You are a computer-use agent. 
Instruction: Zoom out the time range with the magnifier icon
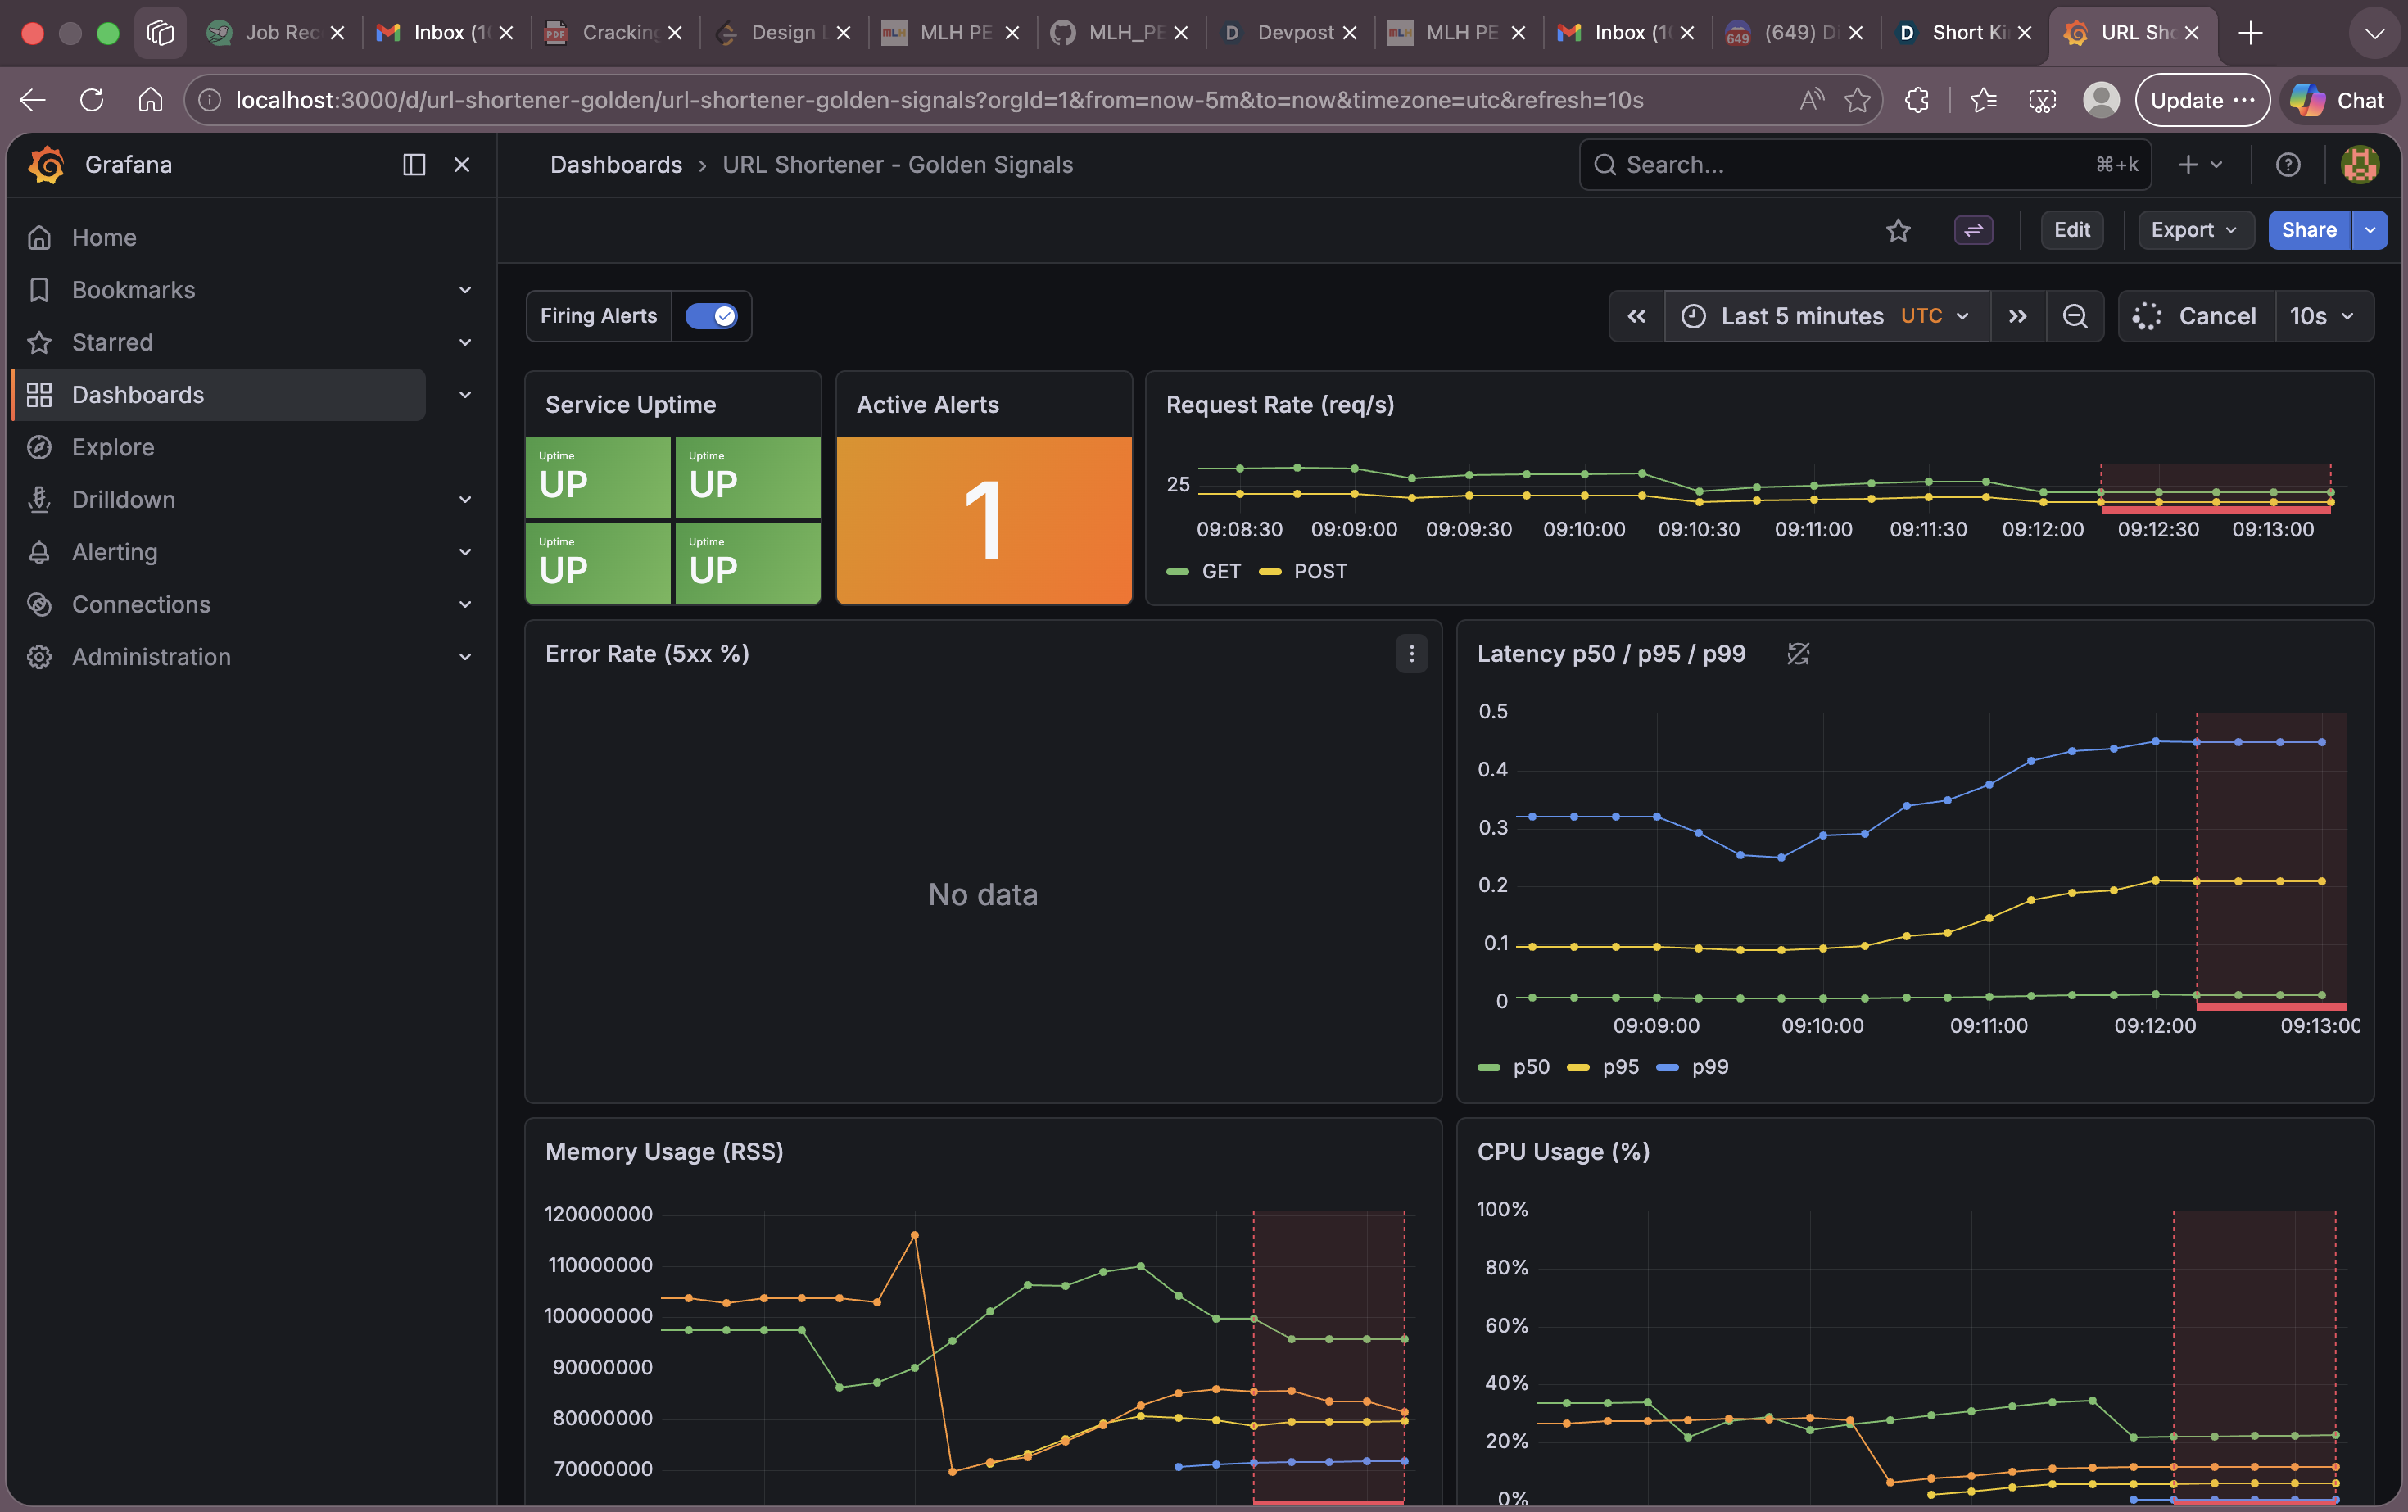point(2075,316)
